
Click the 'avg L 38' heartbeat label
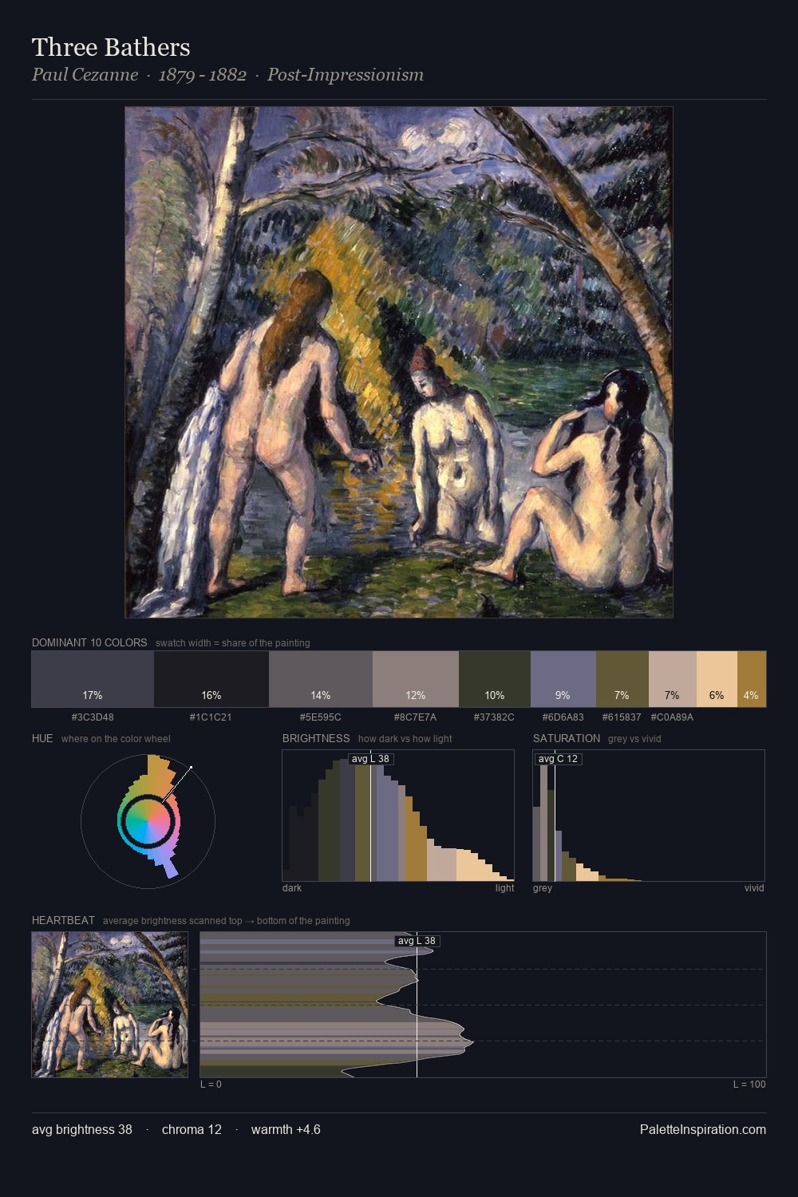coord(417,941)
